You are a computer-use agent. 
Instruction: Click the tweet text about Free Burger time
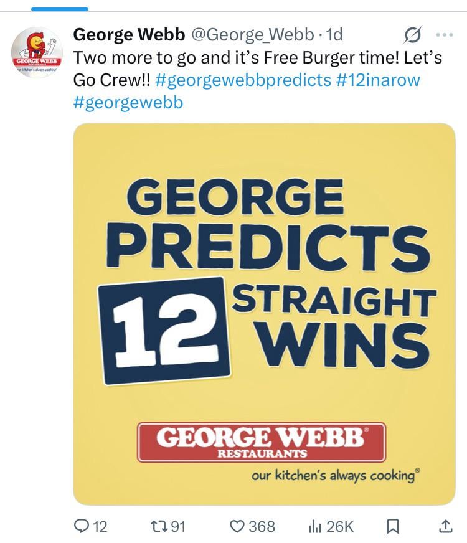click(x=258, y=58)
